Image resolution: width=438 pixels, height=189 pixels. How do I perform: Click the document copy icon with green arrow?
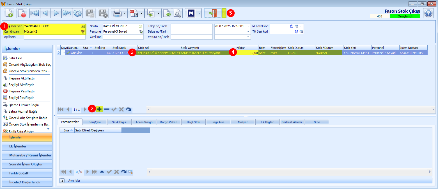[150, 13]
